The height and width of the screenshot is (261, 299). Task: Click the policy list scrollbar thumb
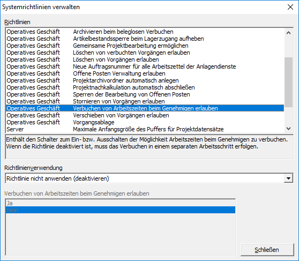(x=288, y=82)
